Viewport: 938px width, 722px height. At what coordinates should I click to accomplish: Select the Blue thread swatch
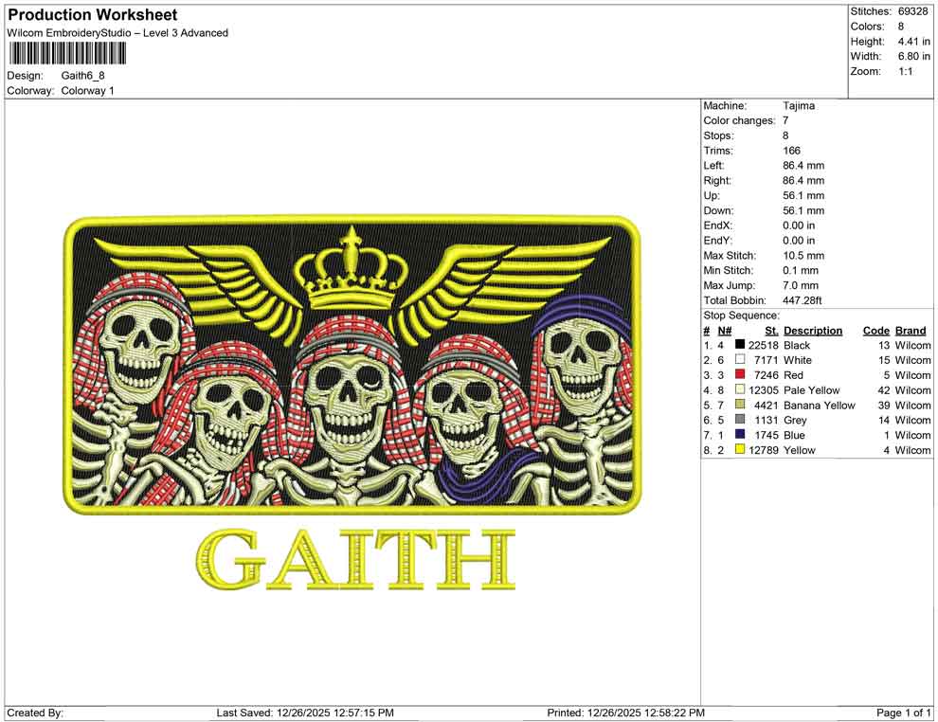click(x=739, y=435)
